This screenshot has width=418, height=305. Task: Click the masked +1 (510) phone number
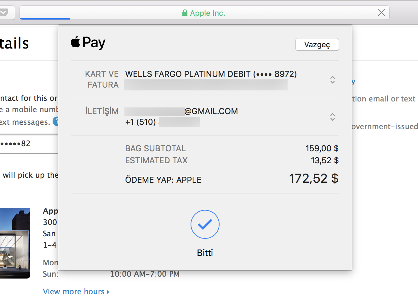(162, 122)
